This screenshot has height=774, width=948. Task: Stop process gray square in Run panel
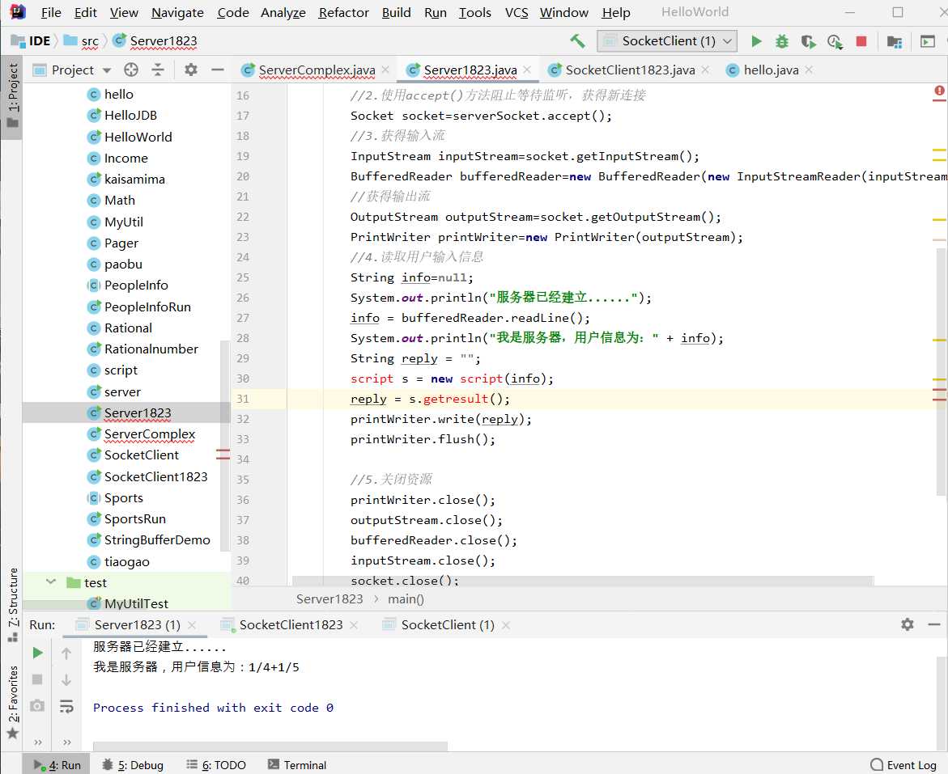tap(37, 679)
